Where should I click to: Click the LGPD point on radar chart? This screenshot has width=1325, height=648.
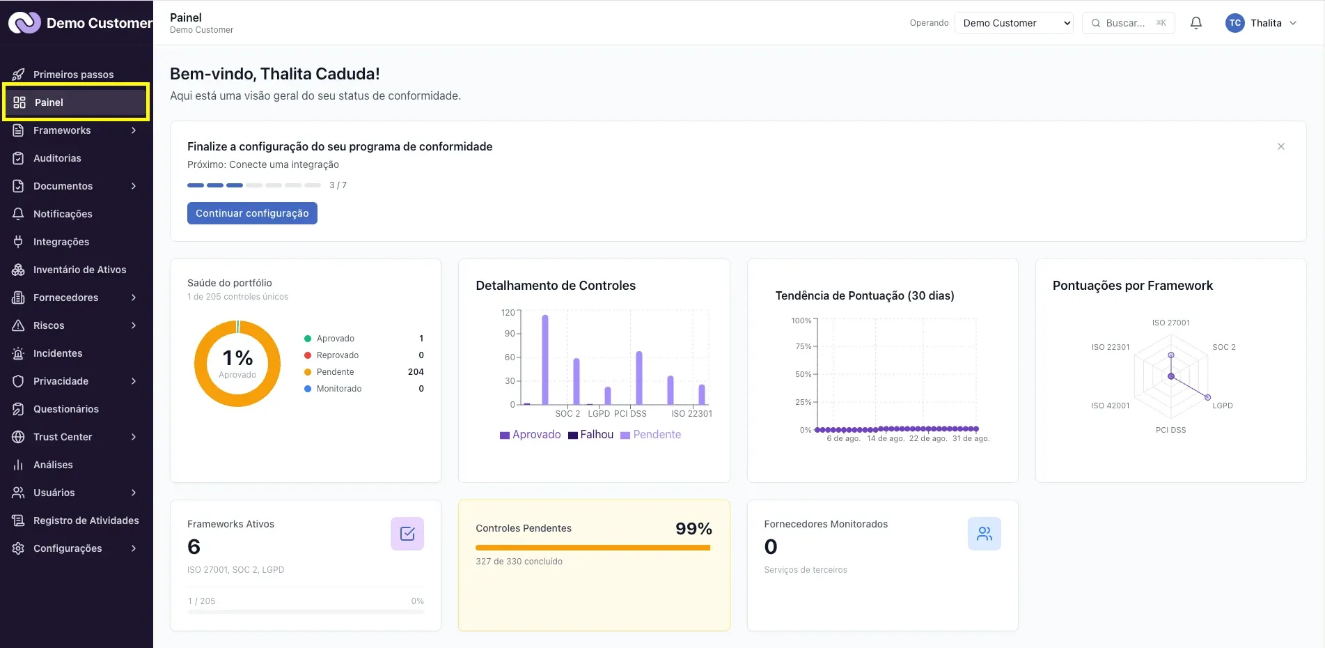(1207, 397)
